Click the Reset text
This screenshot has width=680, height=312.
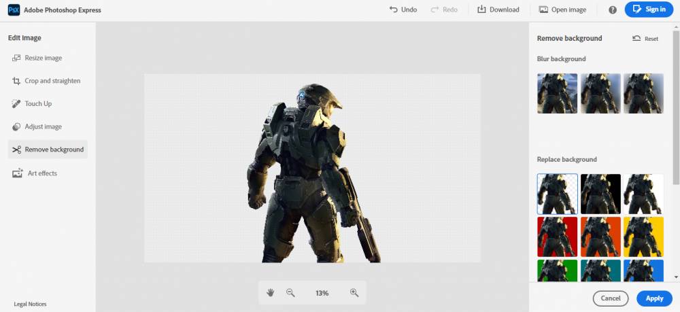point(651,39)
